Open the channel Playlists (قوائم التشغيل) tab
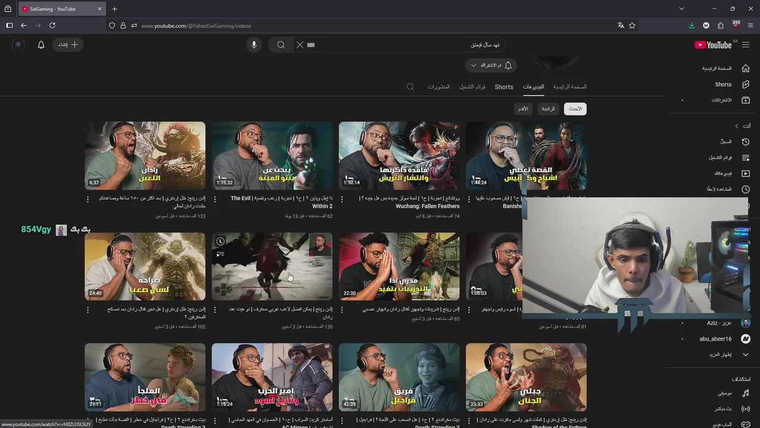 click(x=472, y=87)
